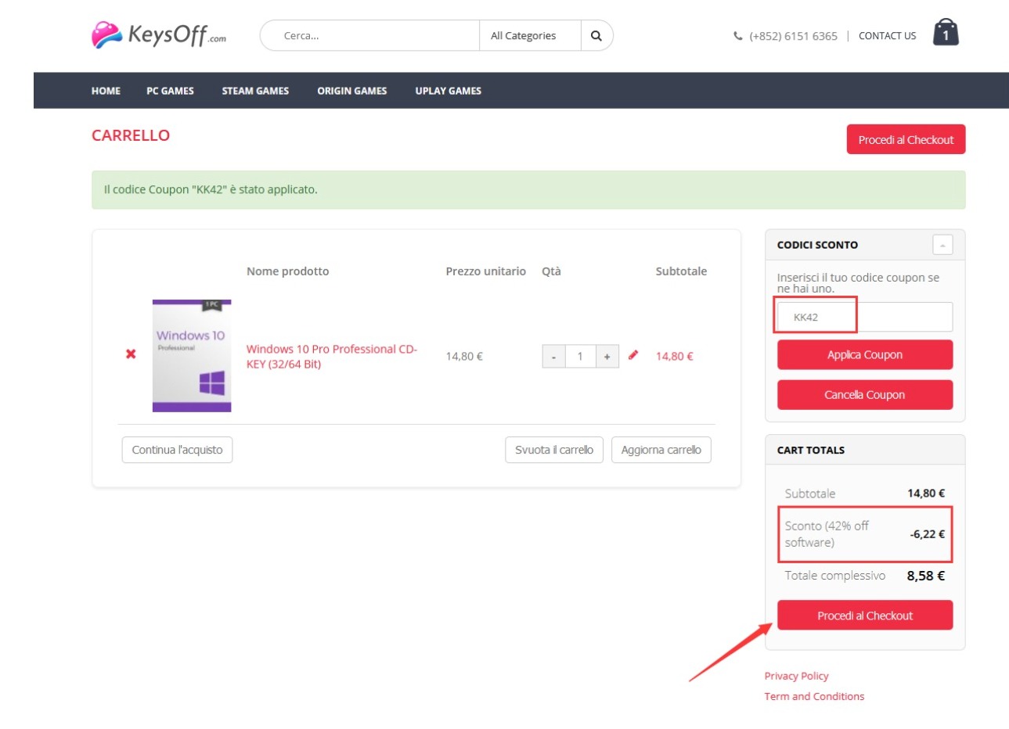Click Procedi al Checkout in Cart Totals
The image size is (1009, 729).
point(865,616)
